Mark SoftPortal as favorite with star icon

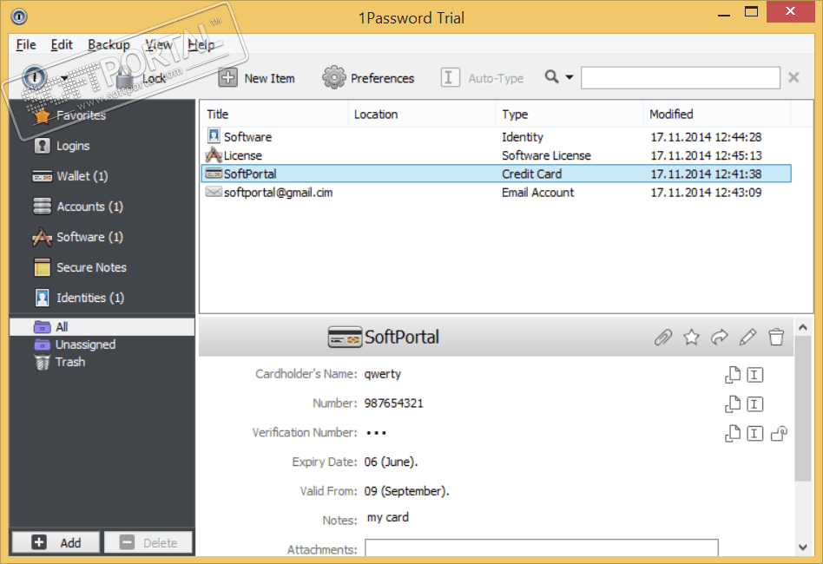click(x=691, y=337)
